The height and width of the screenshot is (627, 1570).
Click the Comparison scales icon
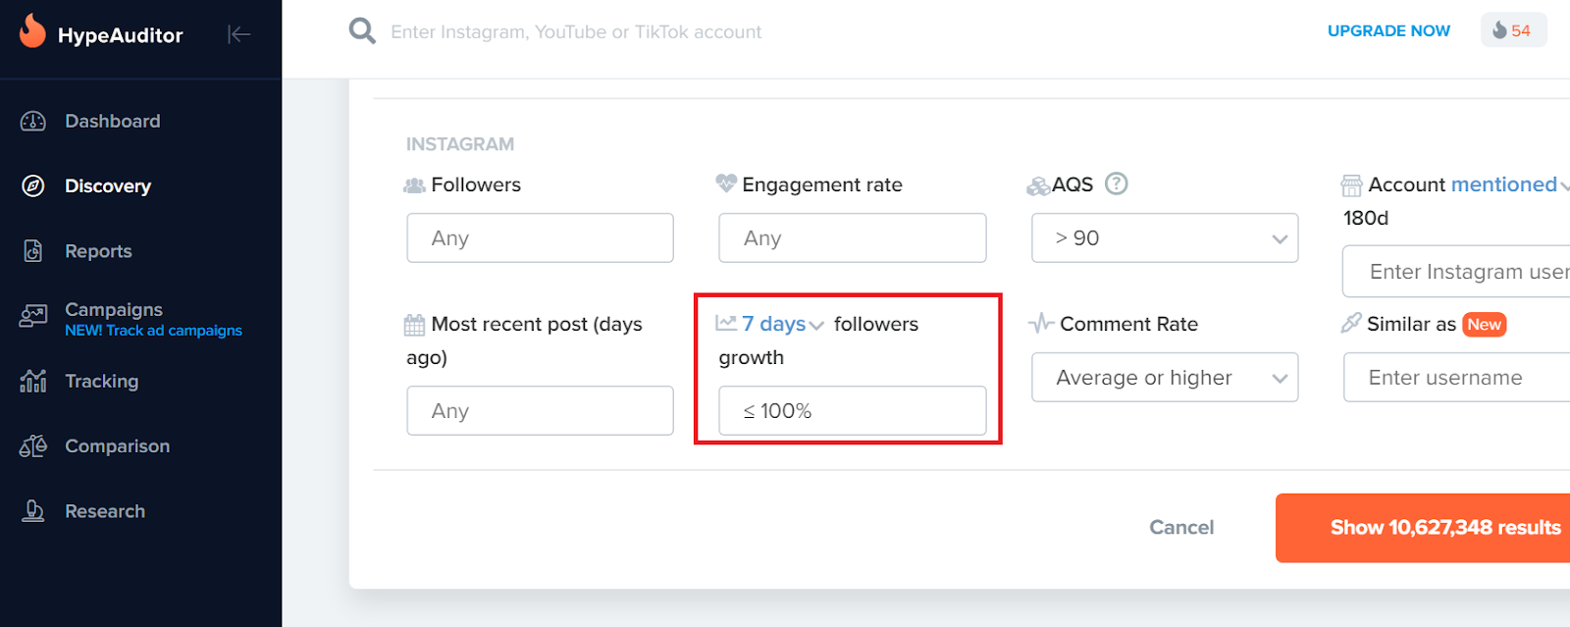pos(33,446)
